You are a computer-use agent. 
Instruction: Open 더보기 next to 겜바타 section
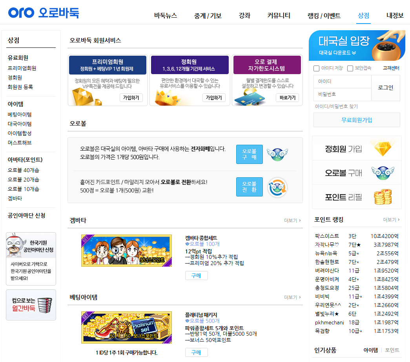(292, 220)
